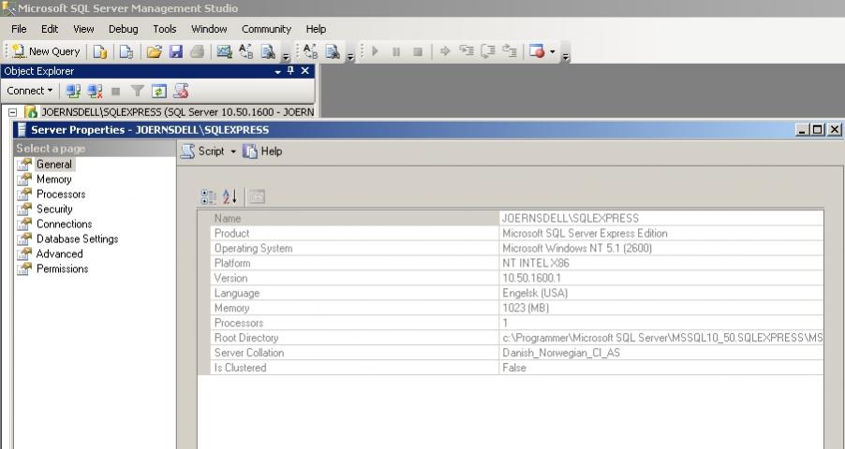The width and height of the screenshot is (845, 449).
Task: Open the Breakpoints icon dropdown arrow
Action: [x=553, y=51]
